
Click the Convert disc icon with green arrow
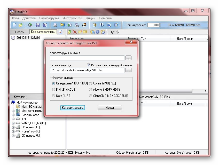pos(69,25)
